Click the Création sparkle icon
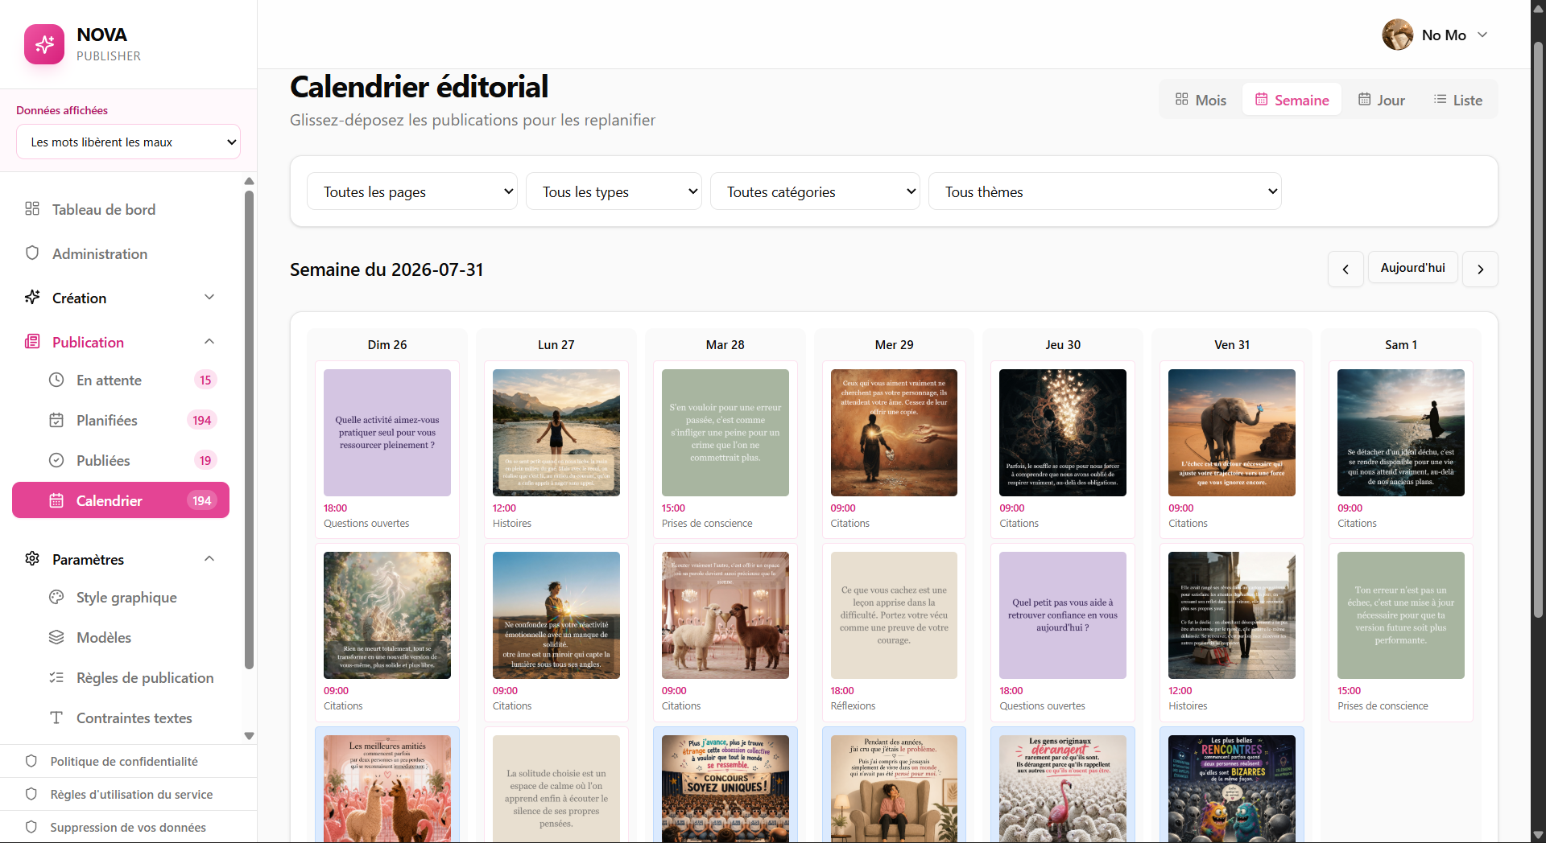 (x=32, y=298)
